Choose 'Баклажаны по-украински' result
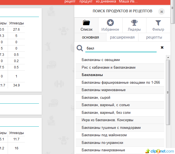The image size is (175, 154). click(x=102, y=143)
